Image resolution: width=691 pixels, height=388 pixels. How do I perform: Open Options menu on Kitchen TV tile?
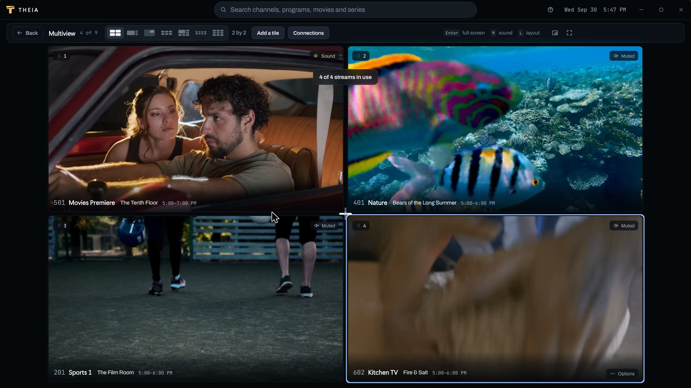point(622,374)
